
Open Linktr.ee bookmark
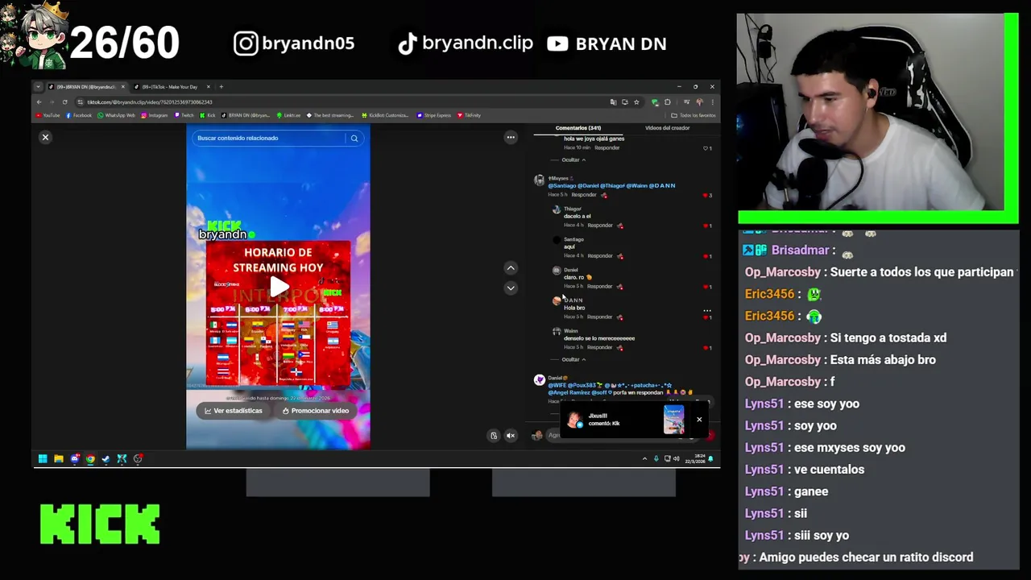point(288,115)
